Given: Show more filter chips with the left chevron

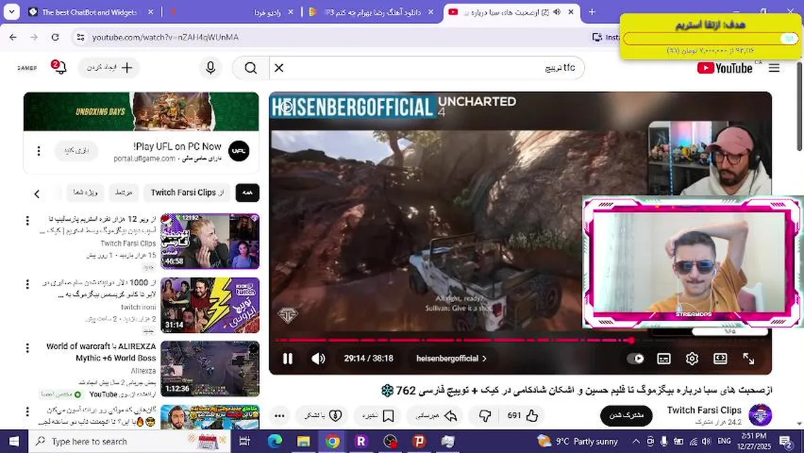Looking at the screenshot, I should pyautogui.click(x=36, y=194).
